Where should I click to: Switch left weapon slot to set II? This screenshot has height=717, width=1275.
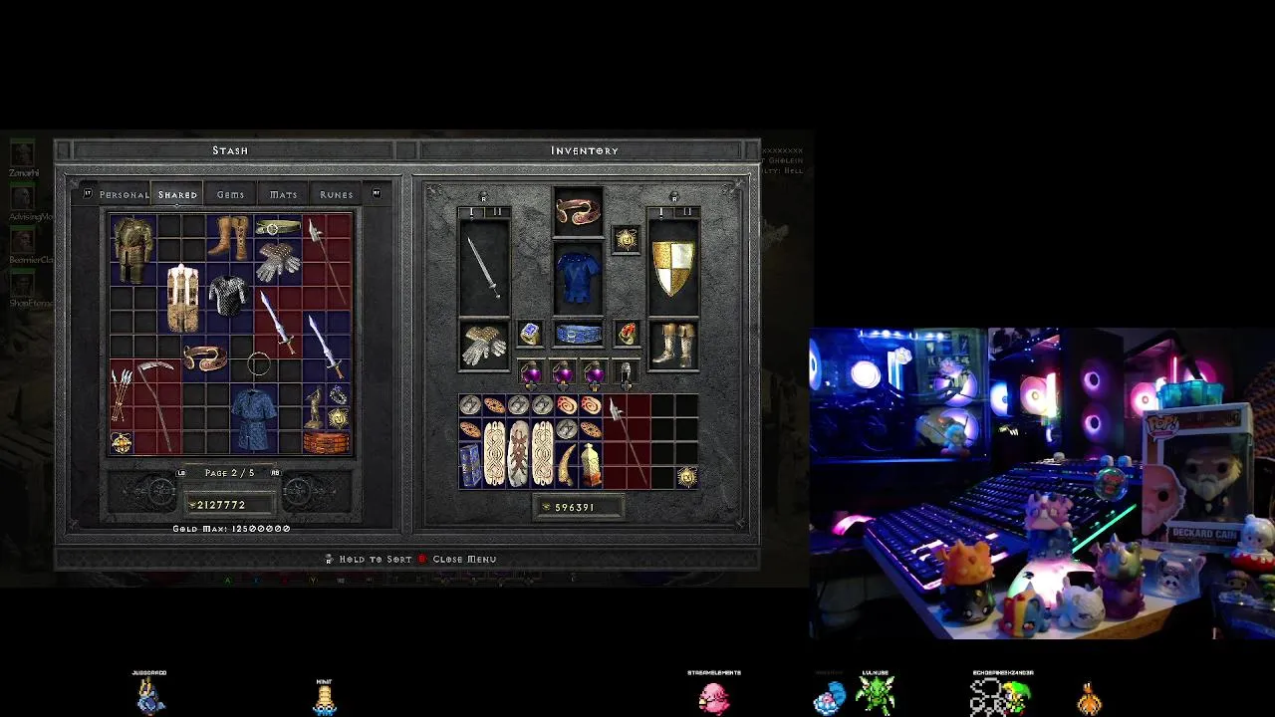pyautogui.click(x=497, y=212)
